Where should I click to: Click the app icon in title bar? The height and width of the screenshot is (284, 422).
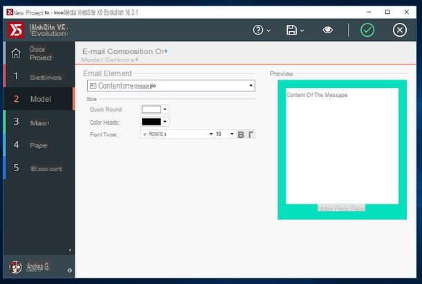(x=10, y=12)
